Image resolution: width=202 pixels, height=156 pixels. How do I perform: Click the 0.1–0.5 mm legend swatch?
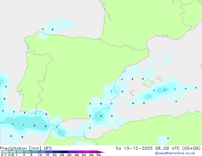[5, 152]
